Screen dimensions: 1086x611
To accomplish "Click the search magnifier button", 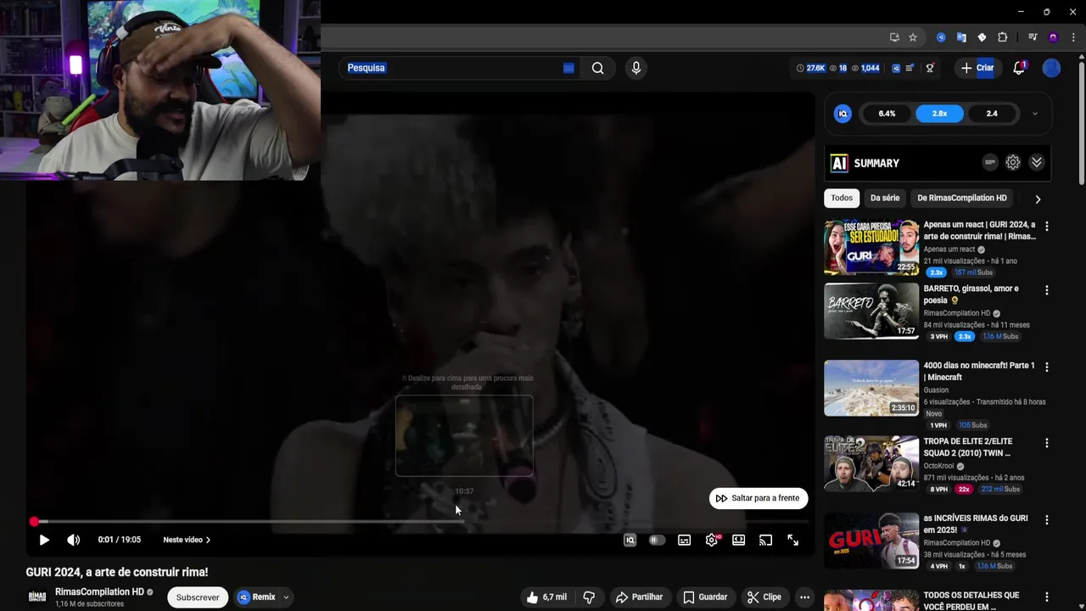I will pos(598,68).
